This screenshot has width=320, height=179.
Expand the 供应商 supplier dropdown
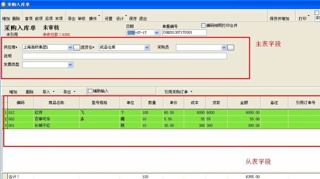70,48
